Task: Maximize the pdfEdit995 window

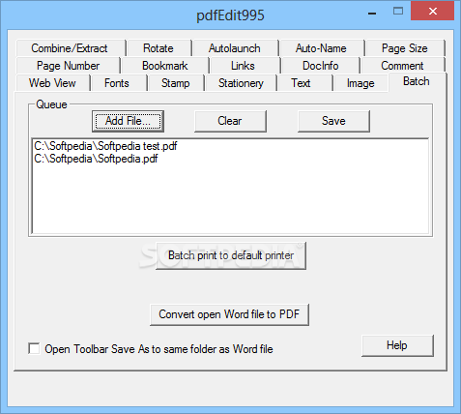Action: coord(398,12)
